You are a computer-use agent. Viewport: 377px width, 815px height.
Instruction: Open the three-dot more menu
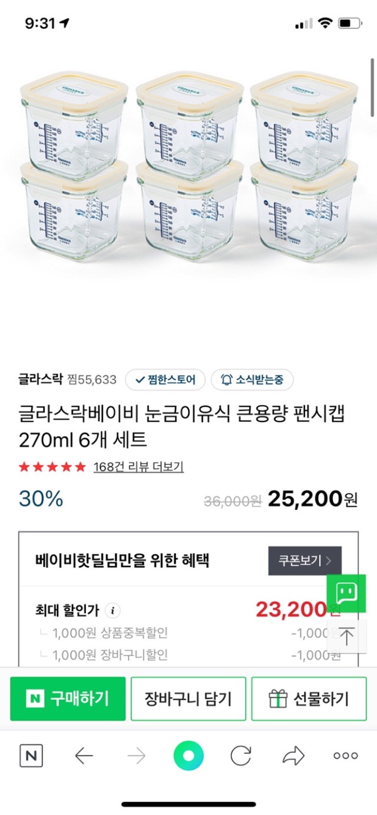point(346,756)
